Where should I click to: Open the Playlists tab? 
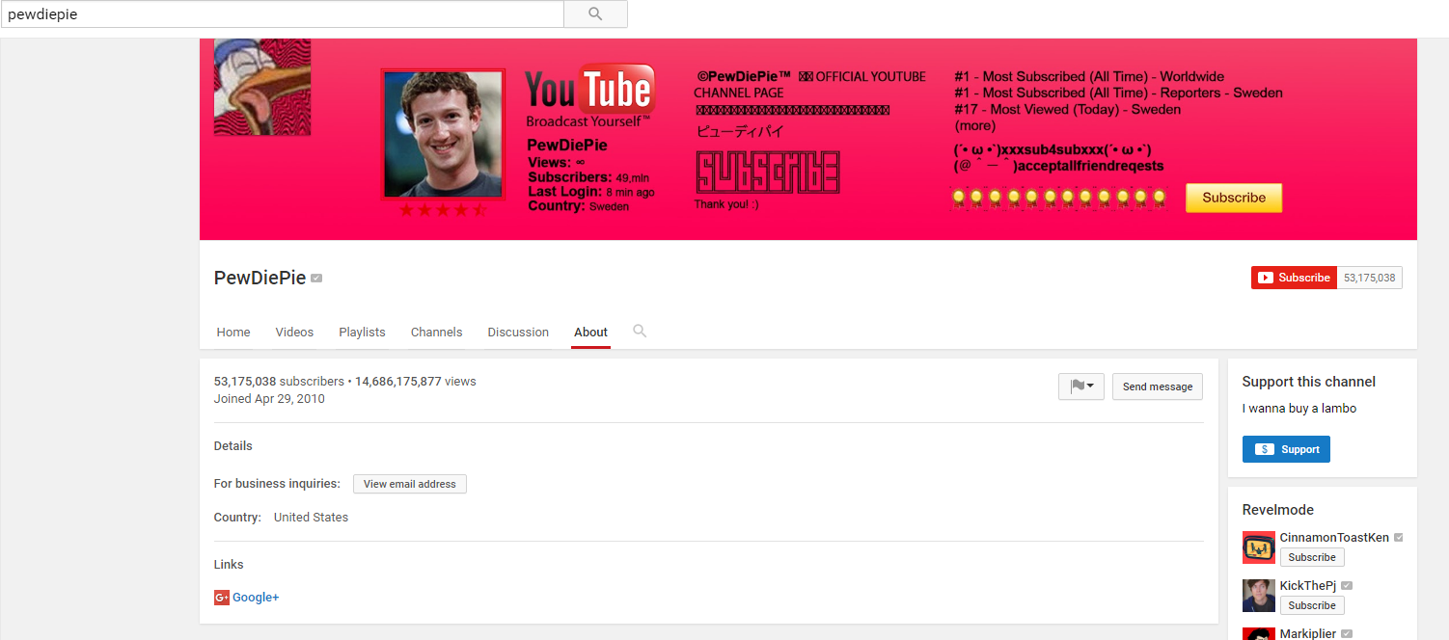[x=362, y=332]
